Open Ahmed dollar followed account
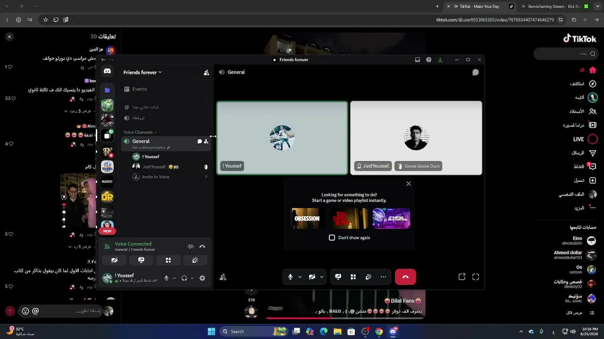Viewport: 604px width, 339px height. (x=575, y=255)
